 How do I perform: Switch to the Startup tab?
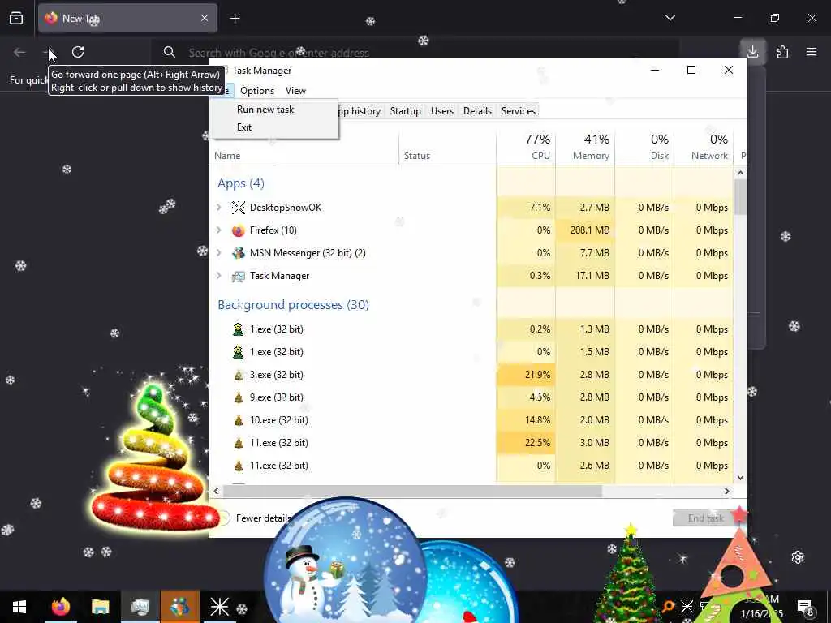(406, 111)
